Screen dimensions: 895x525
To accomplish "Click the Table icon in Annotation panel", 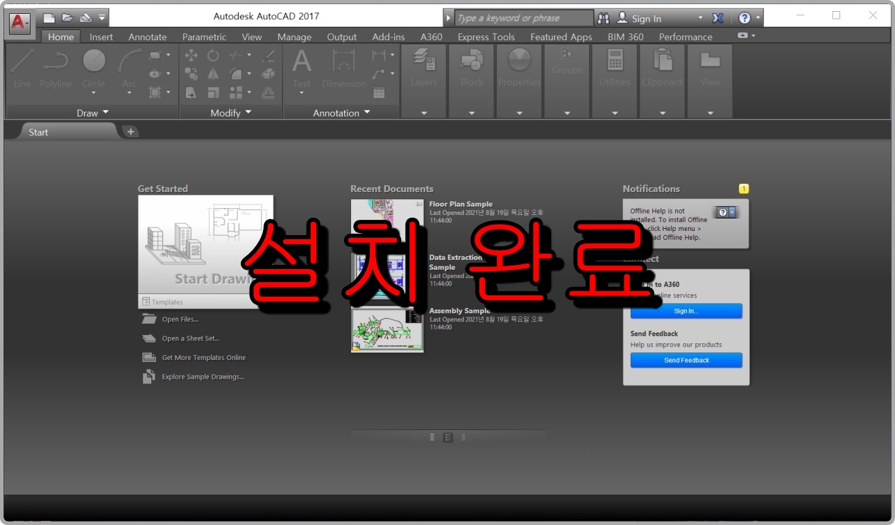I will tap(379, 92).
